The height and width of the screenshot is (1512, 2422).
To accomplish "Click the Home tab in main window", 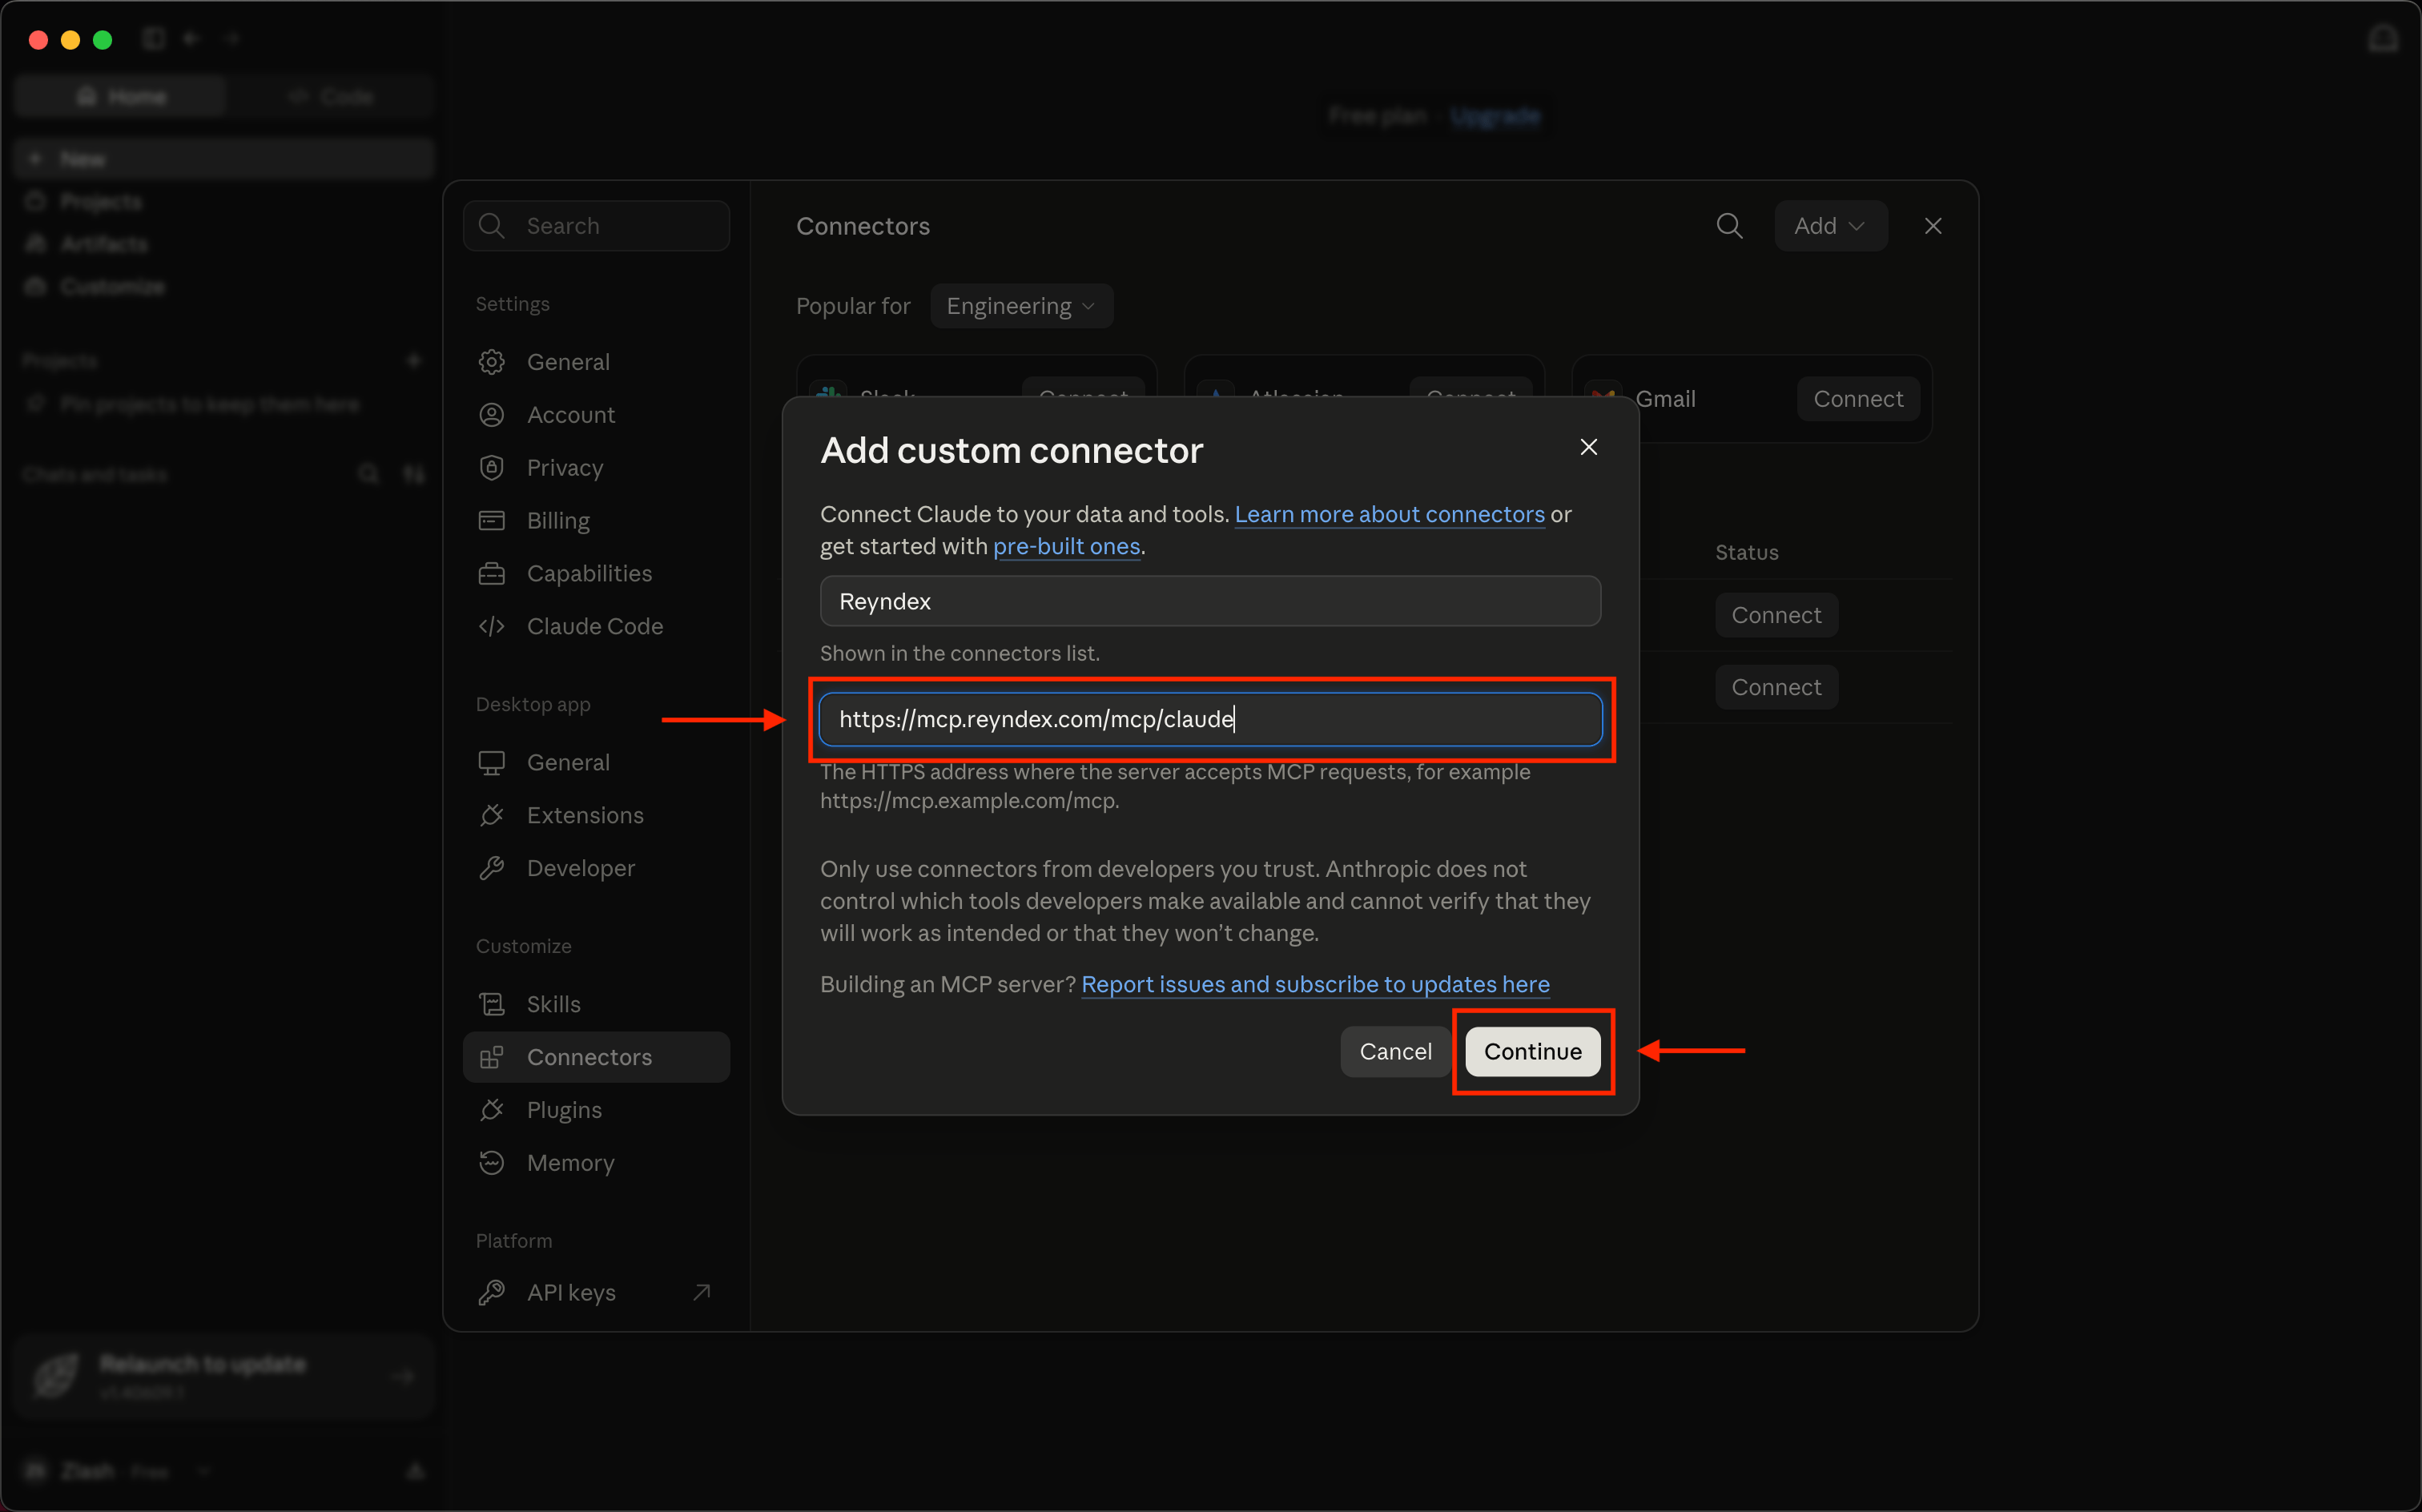I will pos(121,96).
